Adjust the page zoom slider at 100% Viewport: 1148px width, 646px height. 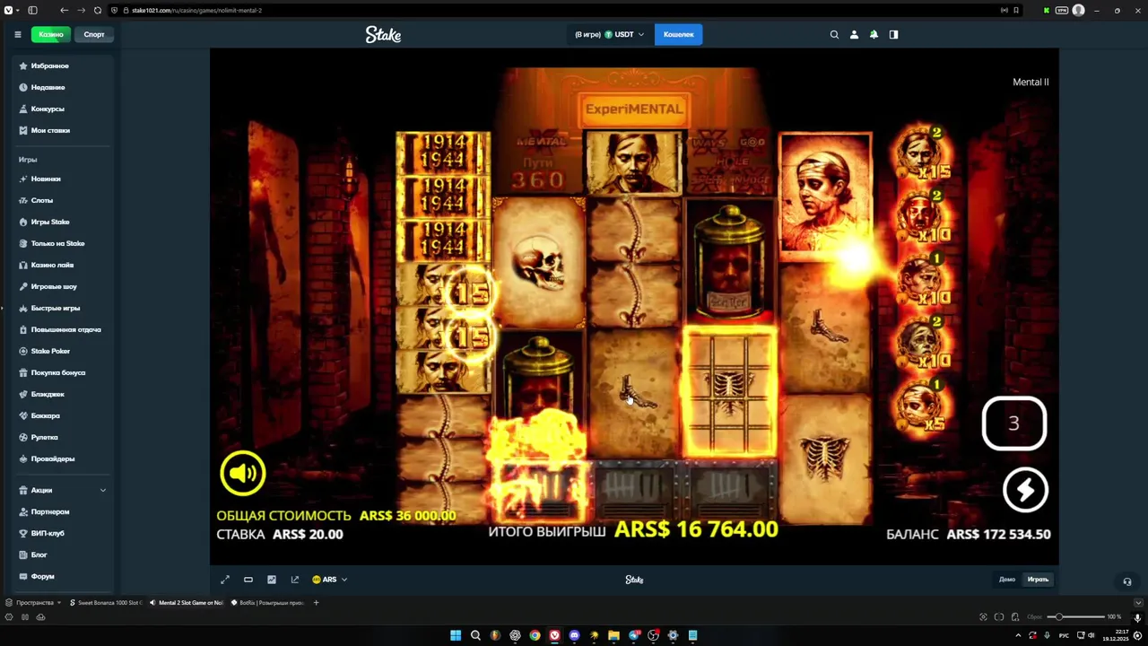tap(1076, 616)
